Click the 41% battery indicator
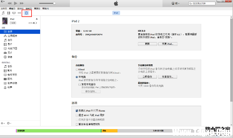This screenshot has width=233, height=138. [x=33, y=23]
